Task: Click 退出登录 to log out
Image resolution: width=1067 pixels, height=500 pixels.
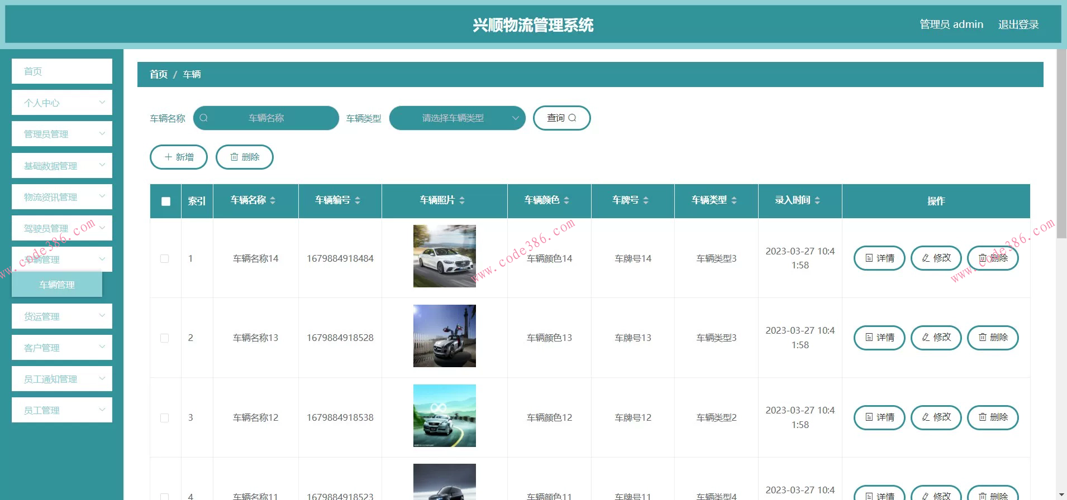Action: 1018,25
